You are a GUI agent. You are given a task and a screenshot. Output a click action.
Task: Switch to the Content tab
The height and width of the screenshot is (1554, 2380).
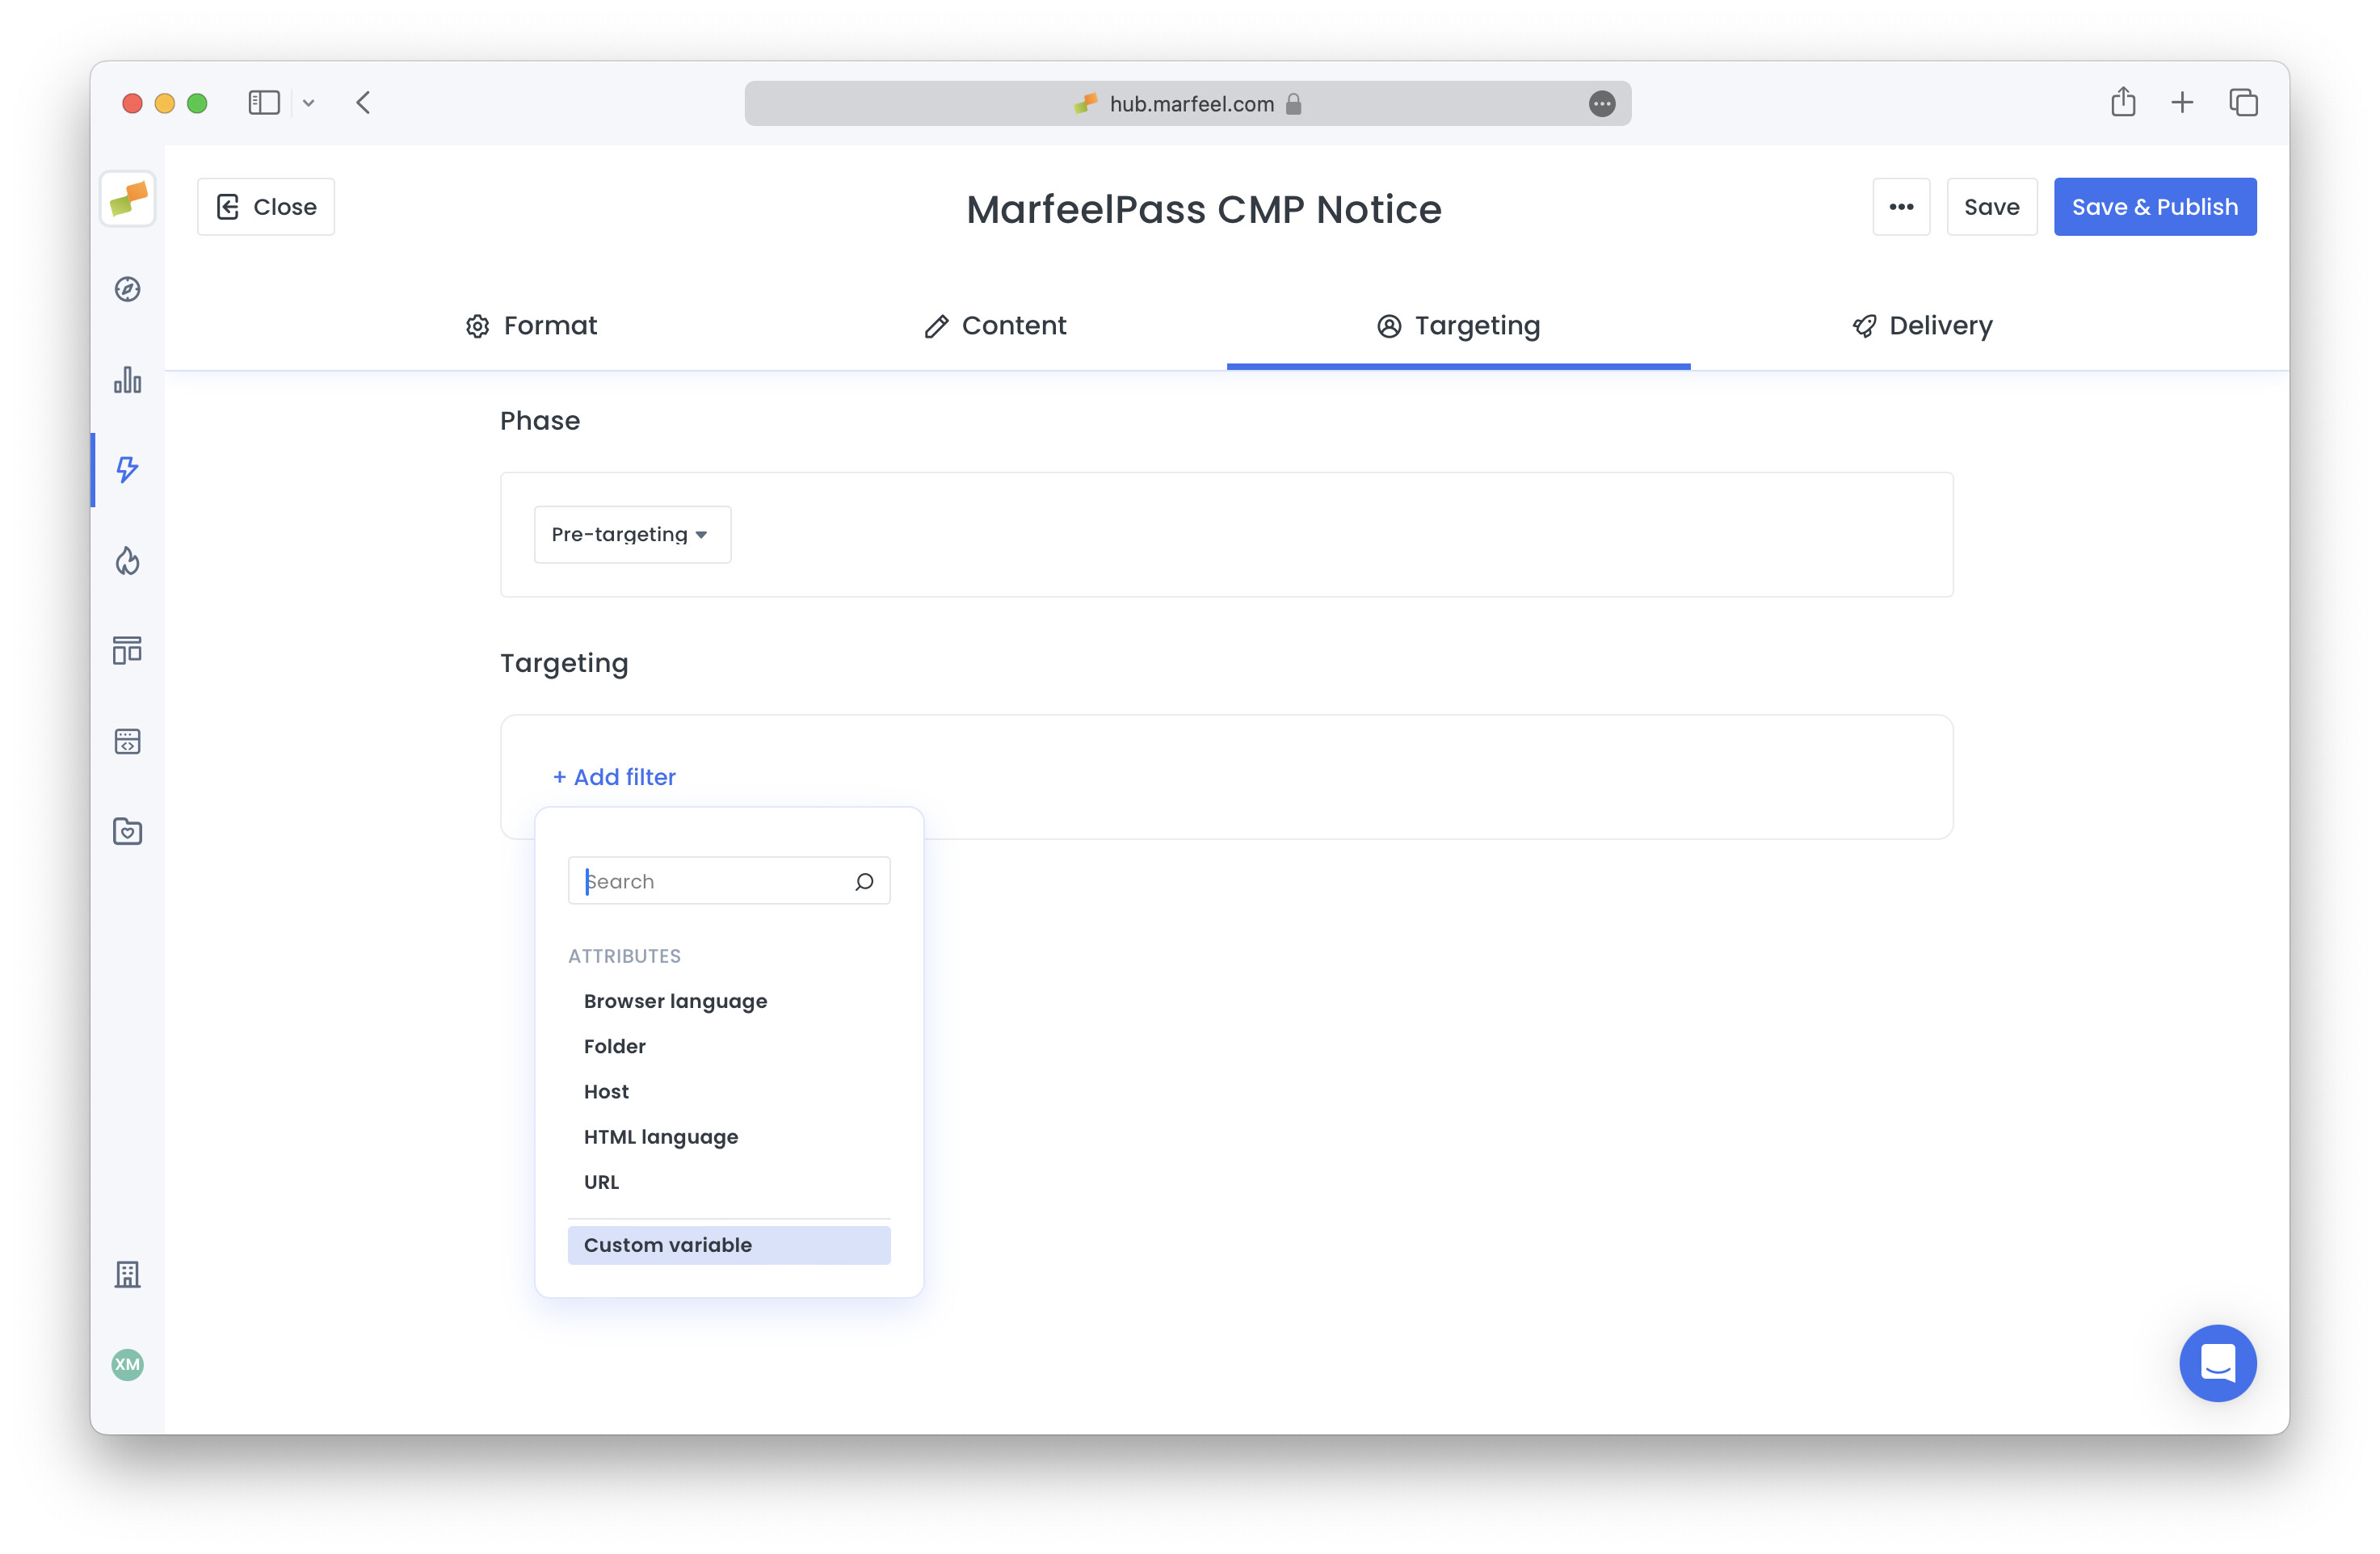point(994,325)
